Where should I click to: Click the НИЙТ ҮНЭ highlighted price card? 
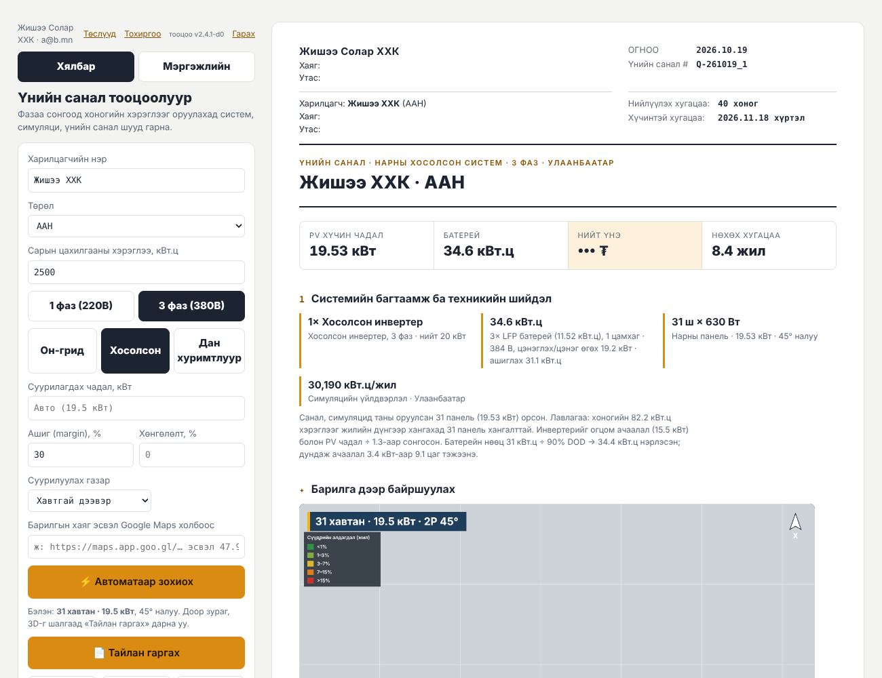(635, 245)
